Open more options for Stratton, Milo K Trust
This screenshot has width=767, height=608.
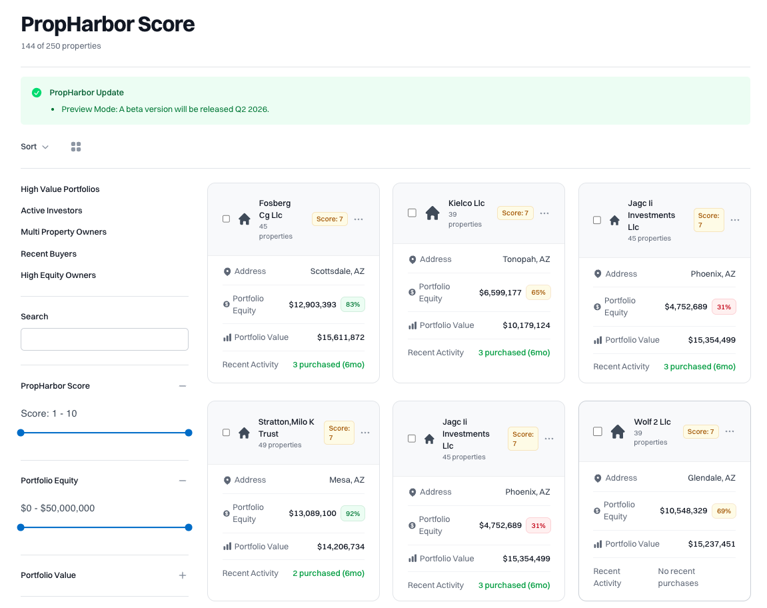click(x=365, y=433)
